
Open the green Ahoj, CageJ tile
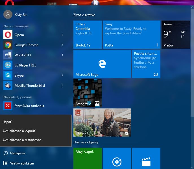pos(88,158)
